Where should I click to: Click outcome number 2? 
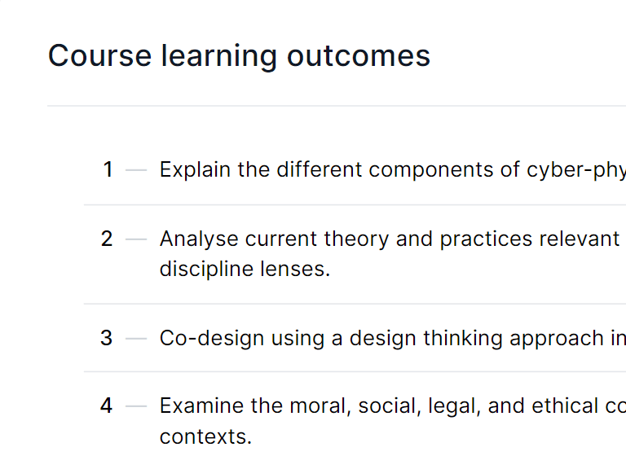[x=107, y=239]
